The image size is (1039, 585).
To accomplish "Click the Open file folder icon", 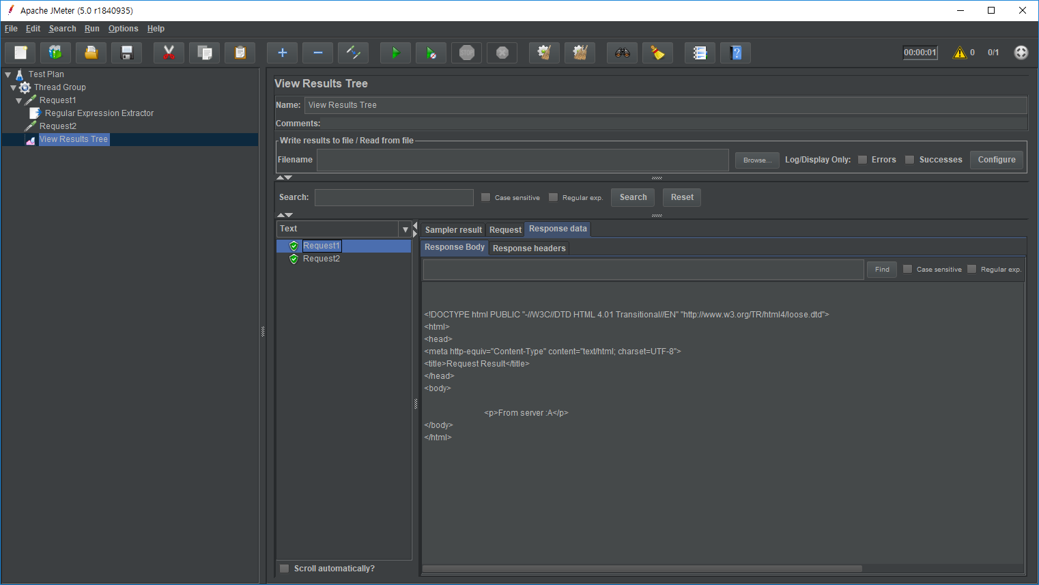I will point(91,53).
